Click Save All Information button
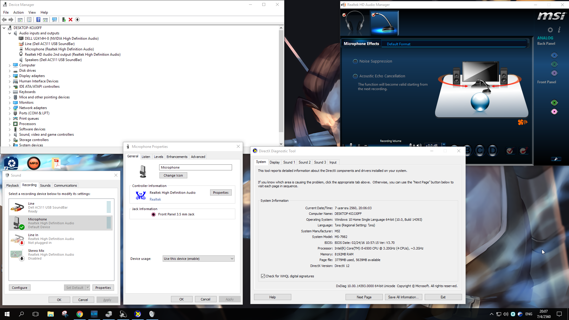Screen dimensions: 569x320 [403, 297]
